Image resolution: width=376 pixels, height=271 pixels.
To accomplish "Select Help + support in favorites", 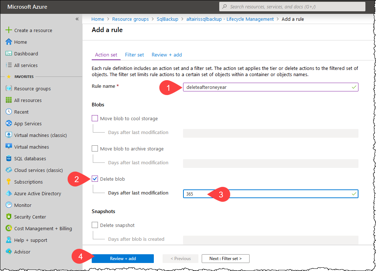I will pos(30,240).
